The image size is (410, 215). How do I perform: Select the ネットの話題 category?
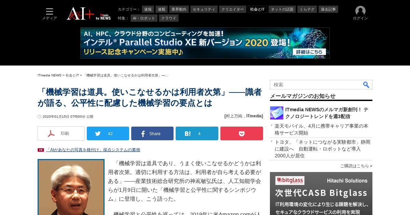point(282,9)
